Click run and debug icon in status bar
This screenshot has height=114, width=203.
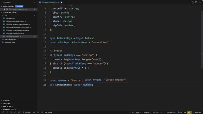click(x=15, y=112)
